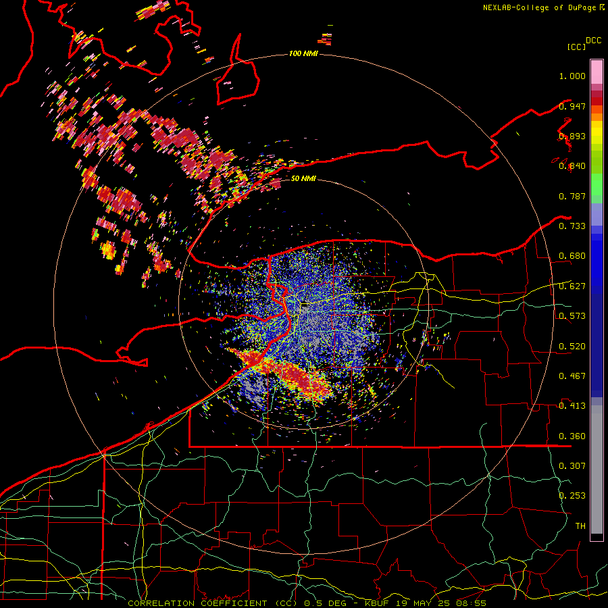Click the 0.573 color scale value
This screenshot has height=608, width=608.
pyautogui.click(x=572, y=315)
